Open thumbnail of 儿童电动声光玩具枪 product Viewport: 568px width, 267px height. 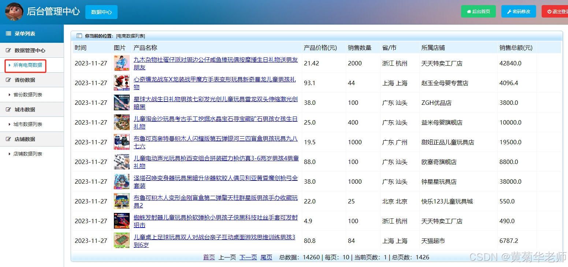[122, 162]
